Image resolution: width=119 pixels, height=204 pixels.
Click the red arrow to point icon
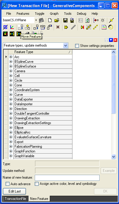tap(96, 20)
